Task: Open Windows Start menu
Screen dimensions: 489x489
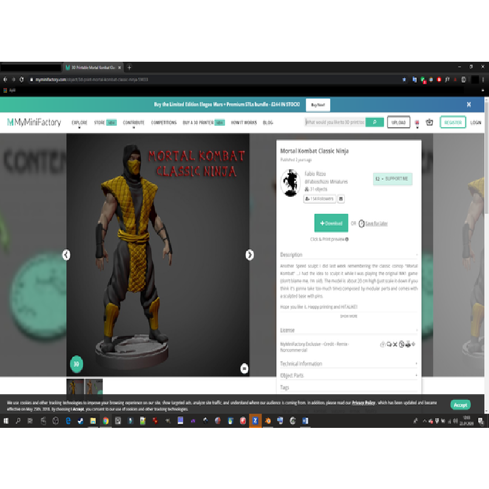Action: pyautogui.click(x=6, y=421)
